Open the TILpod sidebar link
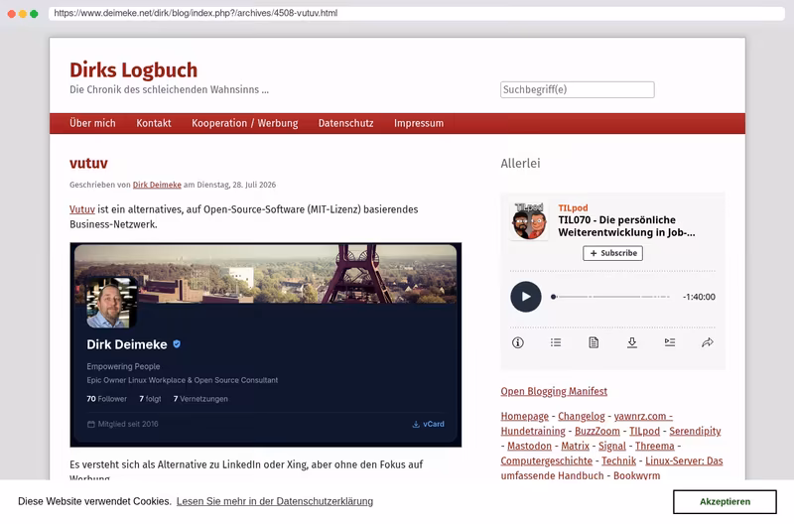This screenshot has width=794, height=524. click(644, 431)
